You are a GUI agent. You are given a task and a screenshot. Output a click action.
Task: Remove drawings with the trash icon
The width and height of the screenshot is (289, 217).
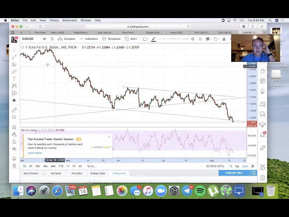(x=14, y=166)
